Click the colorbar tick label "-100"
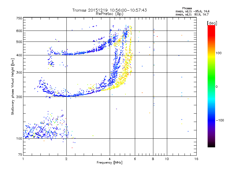This screenshot has height=173, width=231. pyautogui.click(x=220, y=120)
